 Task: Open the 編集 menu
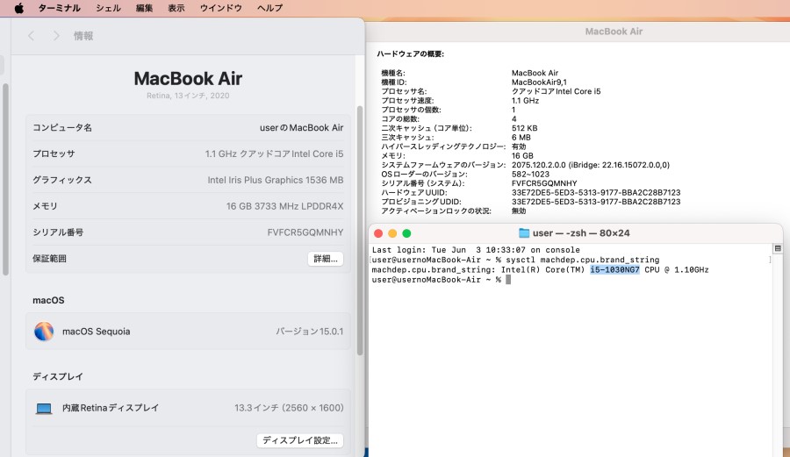[x=144, y=8]
